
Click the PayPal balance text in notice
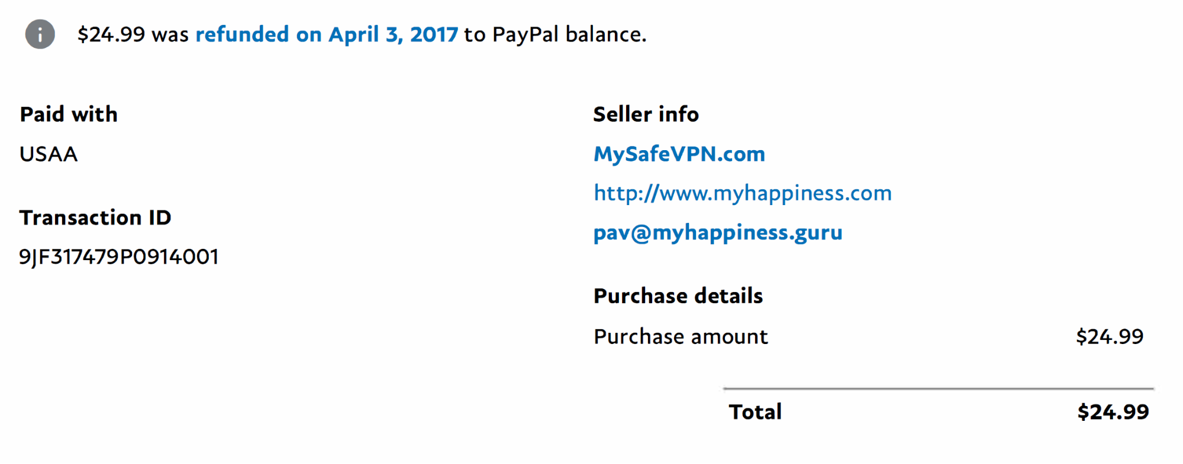pyautogui.click(x=569, y=34)
